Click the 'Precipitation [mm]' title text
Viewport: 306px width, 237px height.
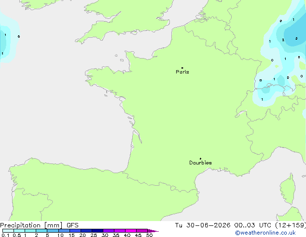pyautogui.click(x=31, y=225)
